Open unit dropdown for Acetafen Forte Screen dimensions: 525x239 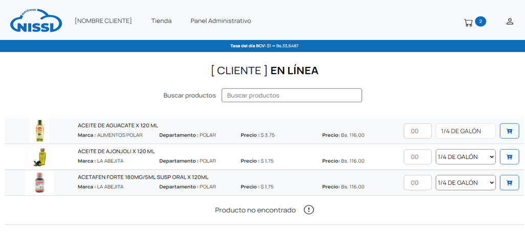(466, 183)
